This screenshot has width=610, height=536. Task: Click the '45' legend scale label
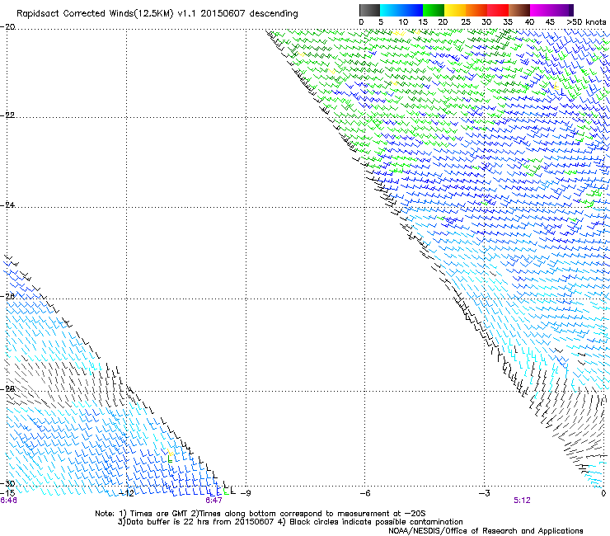550,22
